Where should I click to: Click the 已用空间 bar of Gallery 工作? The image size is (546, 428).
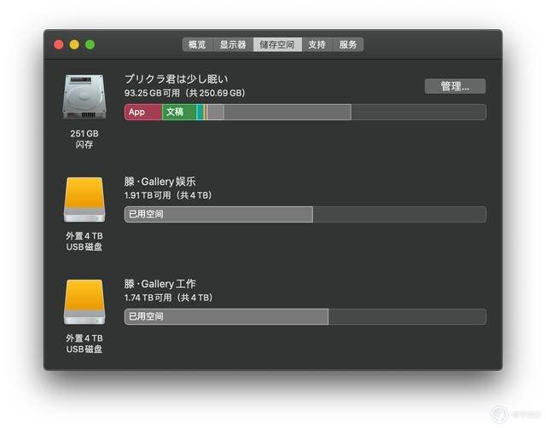226,316
